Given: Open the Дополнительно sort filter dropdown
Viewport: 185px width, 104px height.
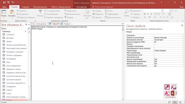Looking at the screenshot, I should point(73,14).
